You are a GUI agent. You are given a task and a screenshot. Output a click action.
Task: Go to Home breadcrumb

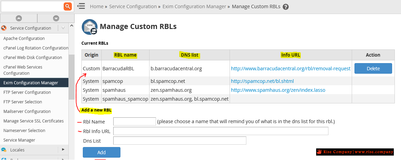coord(97,6)
